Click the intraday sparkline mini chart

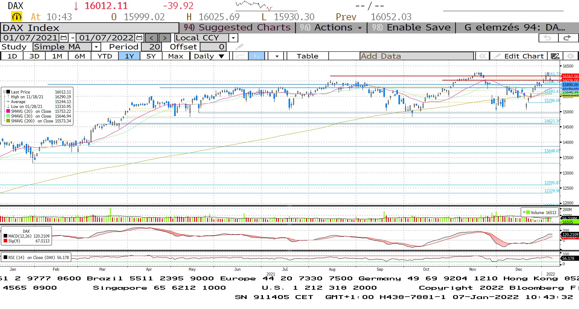254,5
